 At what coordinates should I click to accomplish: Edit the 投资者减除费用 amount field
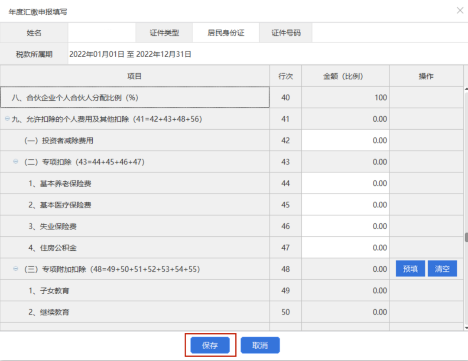coord(345,141)
